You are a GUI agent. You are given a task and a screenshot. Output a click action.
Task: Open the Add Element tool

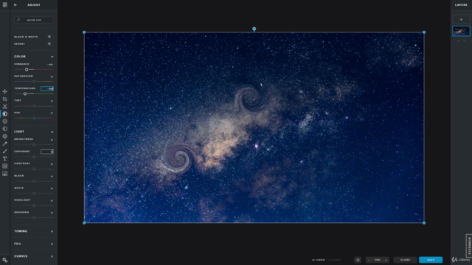point(5,166)
